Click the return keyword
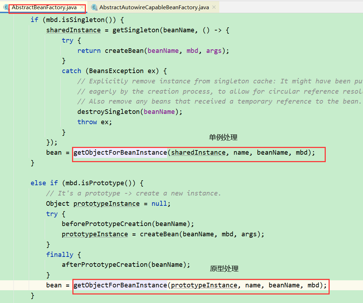This screenshot has width=363, height=303. [89, 51]
